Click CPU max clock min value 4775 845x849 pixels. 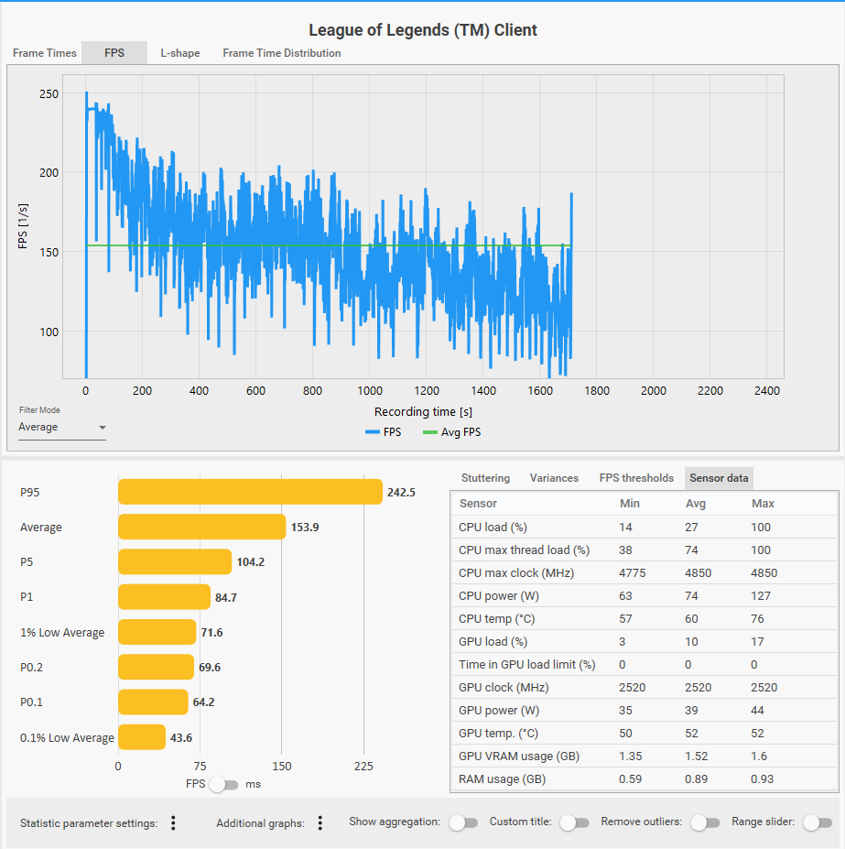tap(633, 572)
